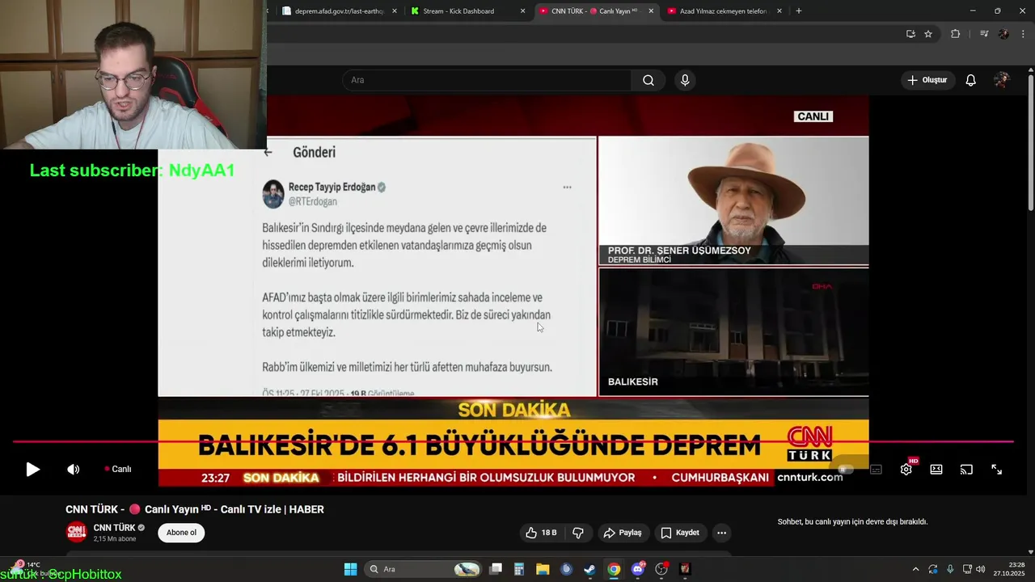Open YouTube notifications bell
The height and width of the screenshot is (582, 1035).
coord(971,80)
